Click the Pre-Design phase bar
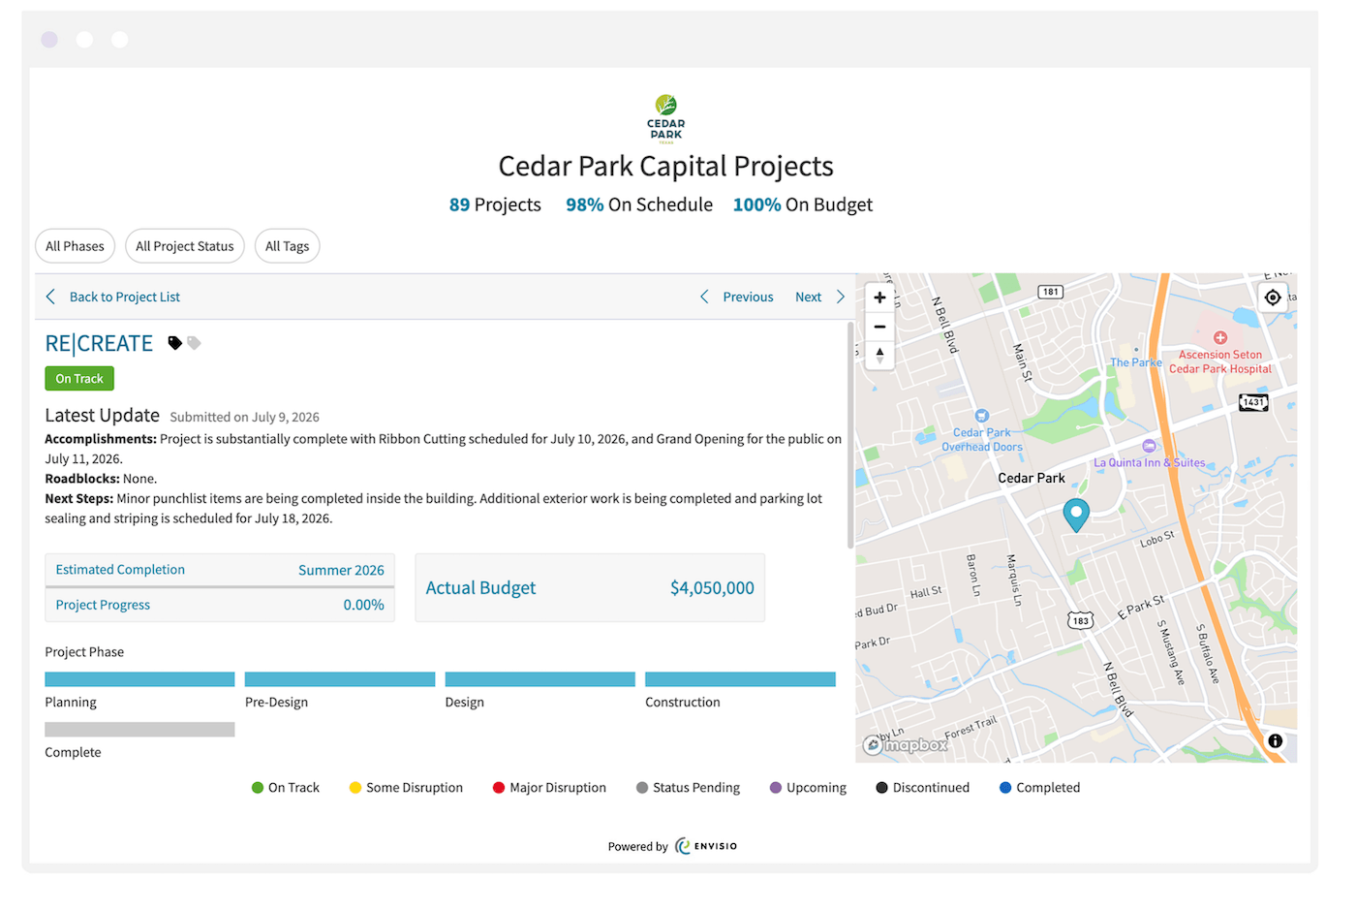This screenshot has height=909, width=1356. 340,679
